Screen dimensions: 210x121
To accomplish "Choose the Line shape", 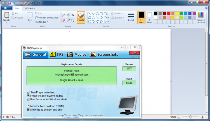I will 90,14.
